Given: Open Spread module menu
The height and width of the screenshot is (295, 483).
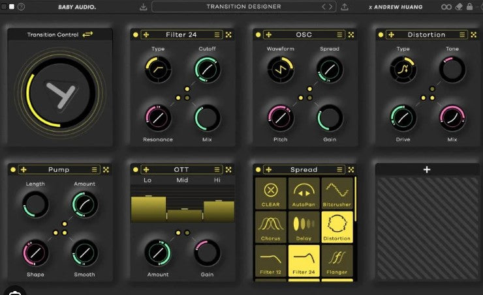Looking at the screenshot, I should 339,169.
